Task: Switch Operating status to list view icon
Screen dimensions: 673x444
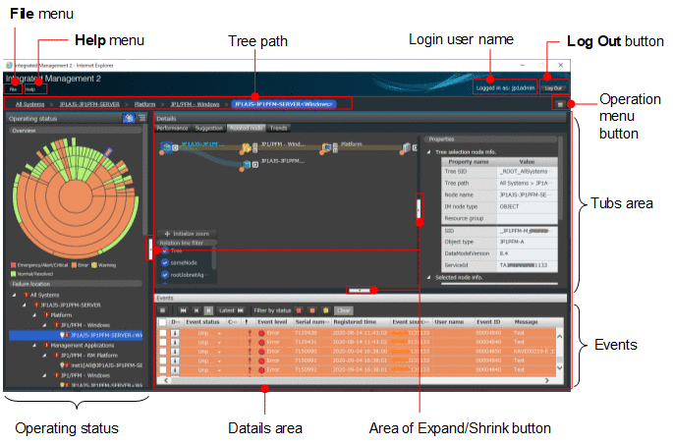Action: pyautogui.click(x=142, y=118)
